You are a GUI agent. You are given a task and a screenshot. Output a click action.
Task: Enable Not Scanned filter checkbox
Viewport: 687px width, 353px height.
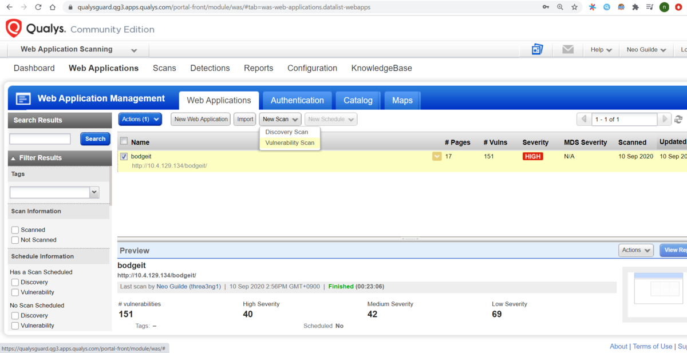click(x=15, y=240)
